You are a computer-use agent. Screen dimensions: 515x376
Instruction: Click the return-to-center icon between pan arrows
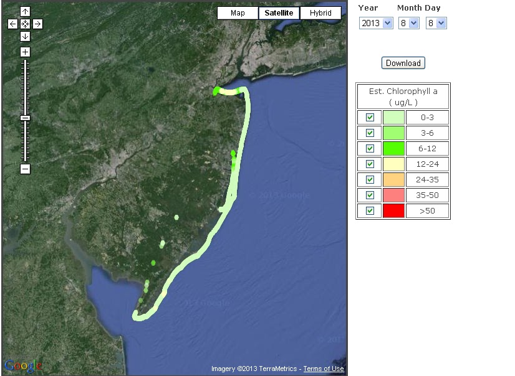[25, 24]
